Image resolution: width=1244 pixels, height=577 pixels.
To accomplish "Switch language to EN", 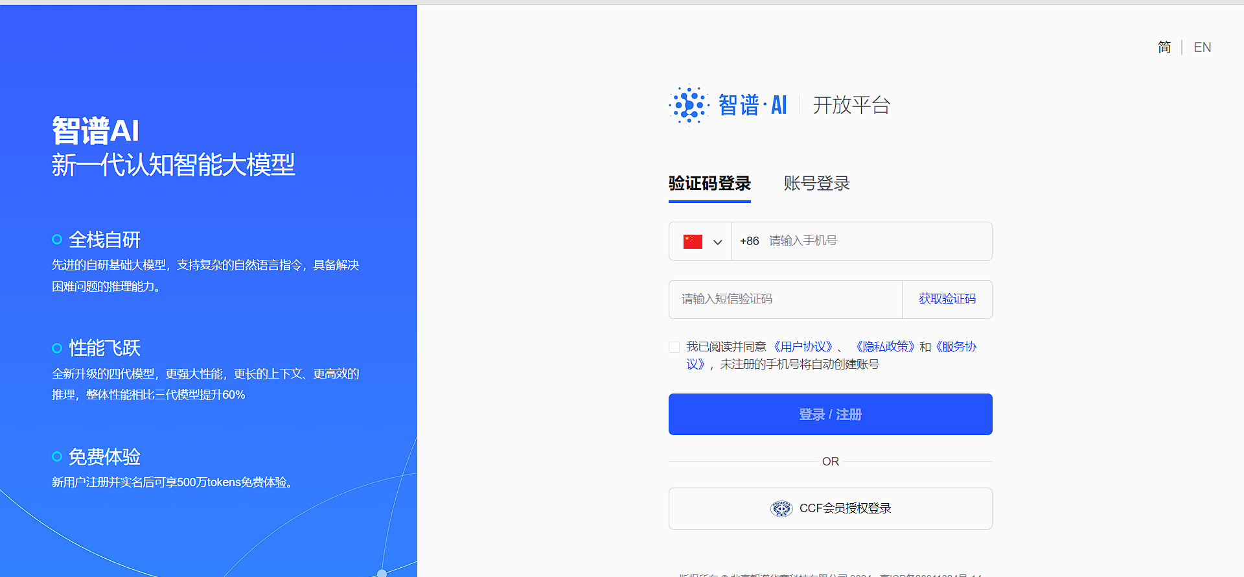I will click(x=1202, y=47).
